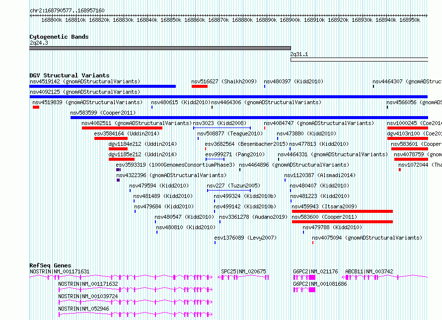Screen dimensions: 442x320
Task: Click the nsv4082511 red variant bar
Action: (x=122, y=128)
